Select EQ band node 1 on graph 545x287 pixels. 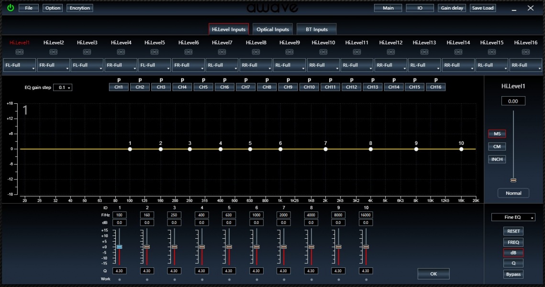click(130, 149)
